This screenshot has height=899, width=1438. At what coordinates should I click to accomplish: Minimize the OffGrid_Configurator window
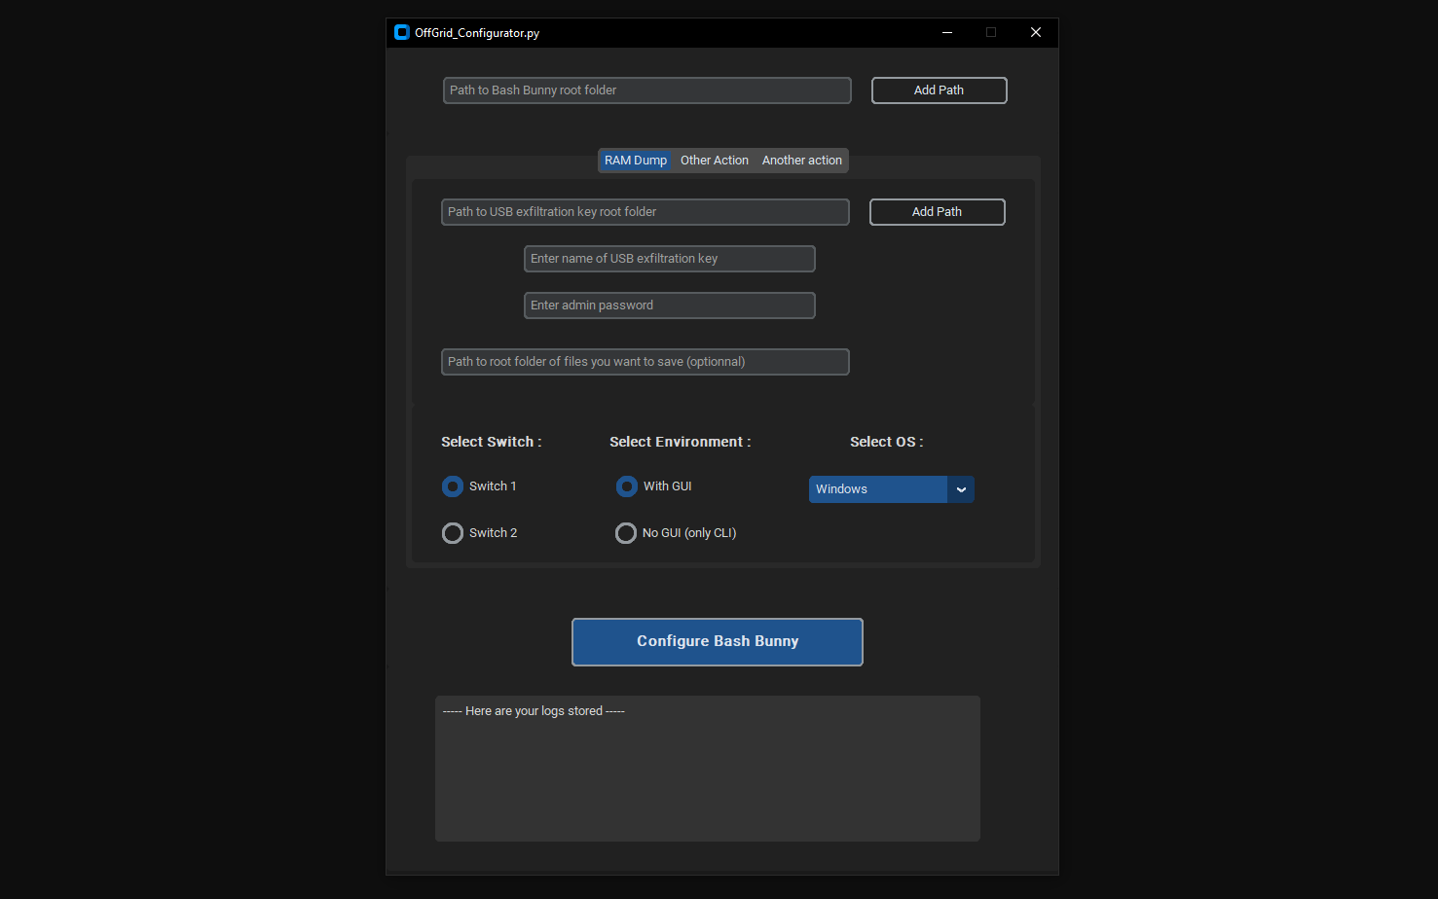coord(947,32)
